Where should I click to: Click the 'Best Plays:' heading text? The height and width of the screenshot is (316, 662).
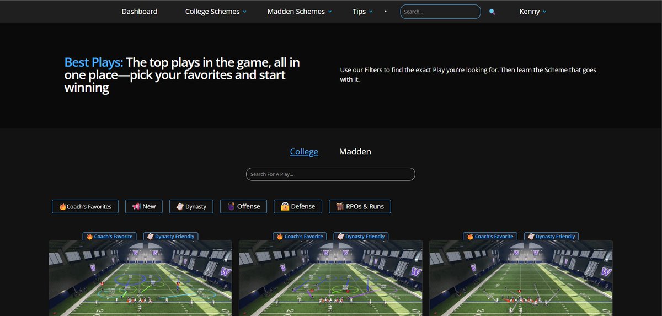click(x=94, y=62)
